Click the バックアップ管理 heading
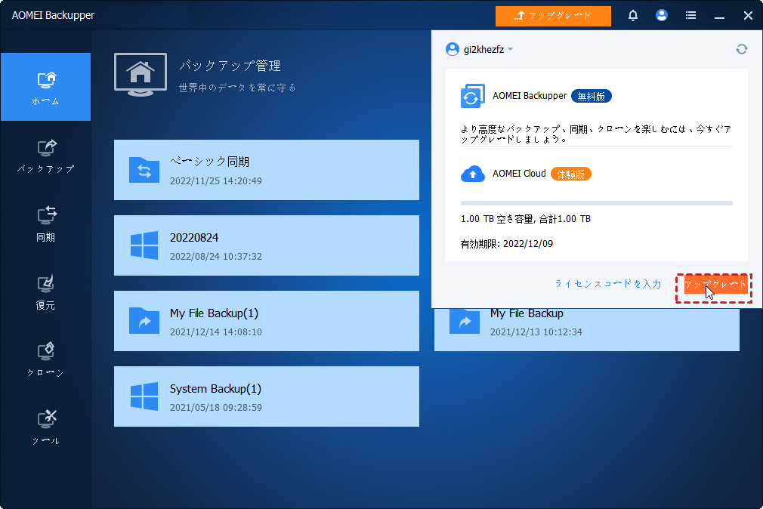763x509 pixels. click(x=230, y=66)
